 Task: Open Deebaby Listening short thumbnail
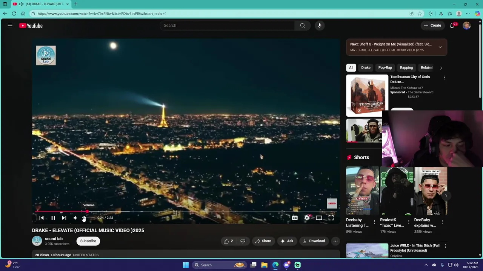362,191
